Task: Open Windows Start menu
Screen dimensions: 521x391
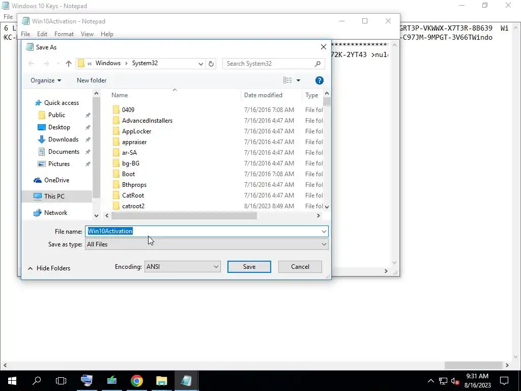Action: pyautogui.click(x=12, y=381)
